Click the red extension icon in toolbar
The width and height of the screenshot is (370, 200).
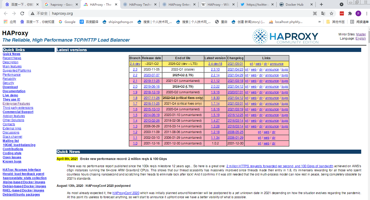[342, 13]
